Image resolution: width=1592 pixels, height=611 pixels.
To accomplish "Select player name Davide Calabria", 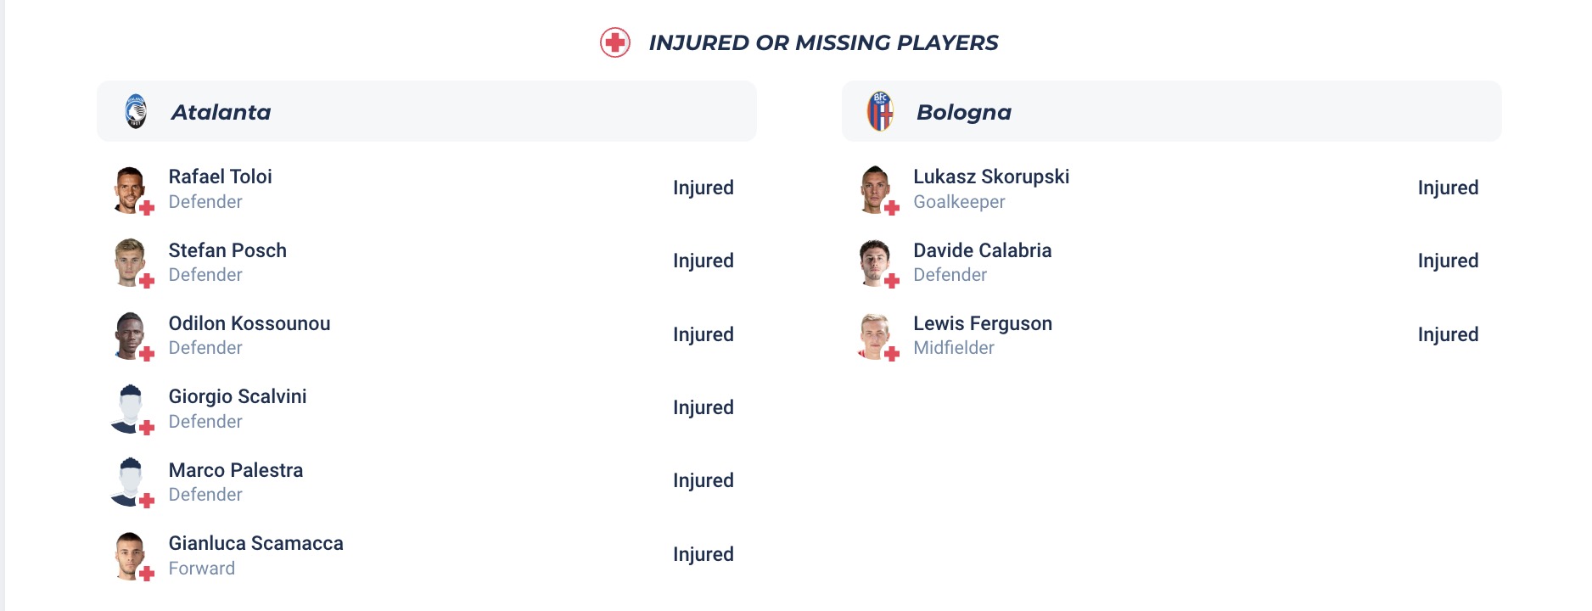I will (x=982, y=250).
